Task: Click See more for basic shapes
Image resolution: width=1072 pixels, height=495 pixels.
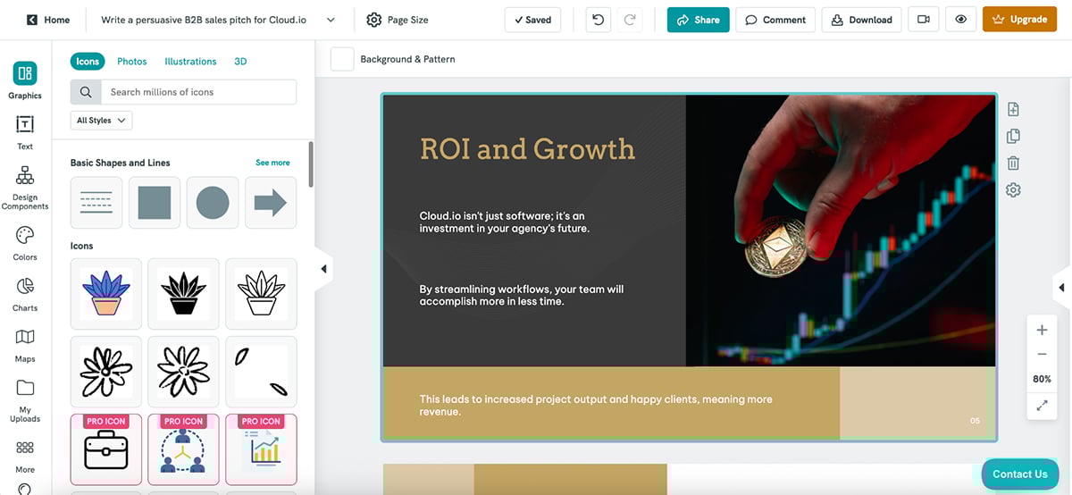Action: coord(272,163)
